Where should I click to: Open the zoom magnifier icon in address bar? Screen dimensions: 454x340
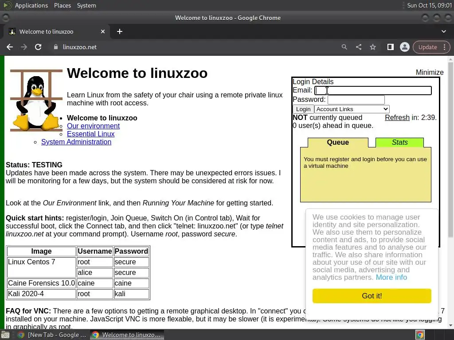click(344, 47)
